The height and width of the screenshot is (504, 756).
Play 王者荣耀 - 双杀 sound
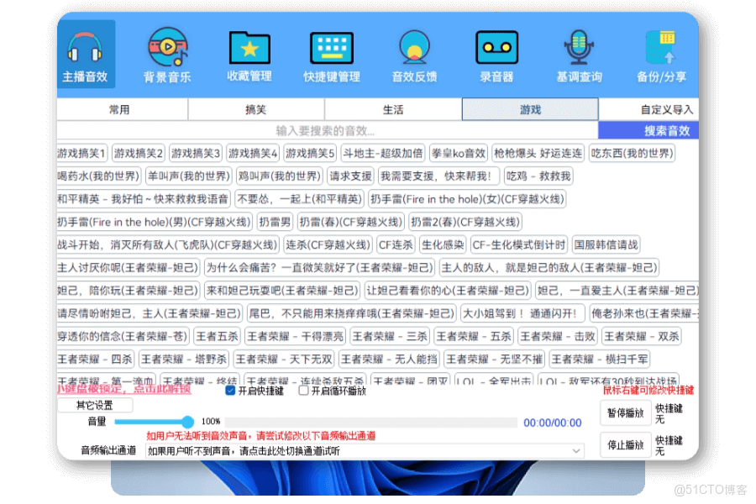[642, 336]
